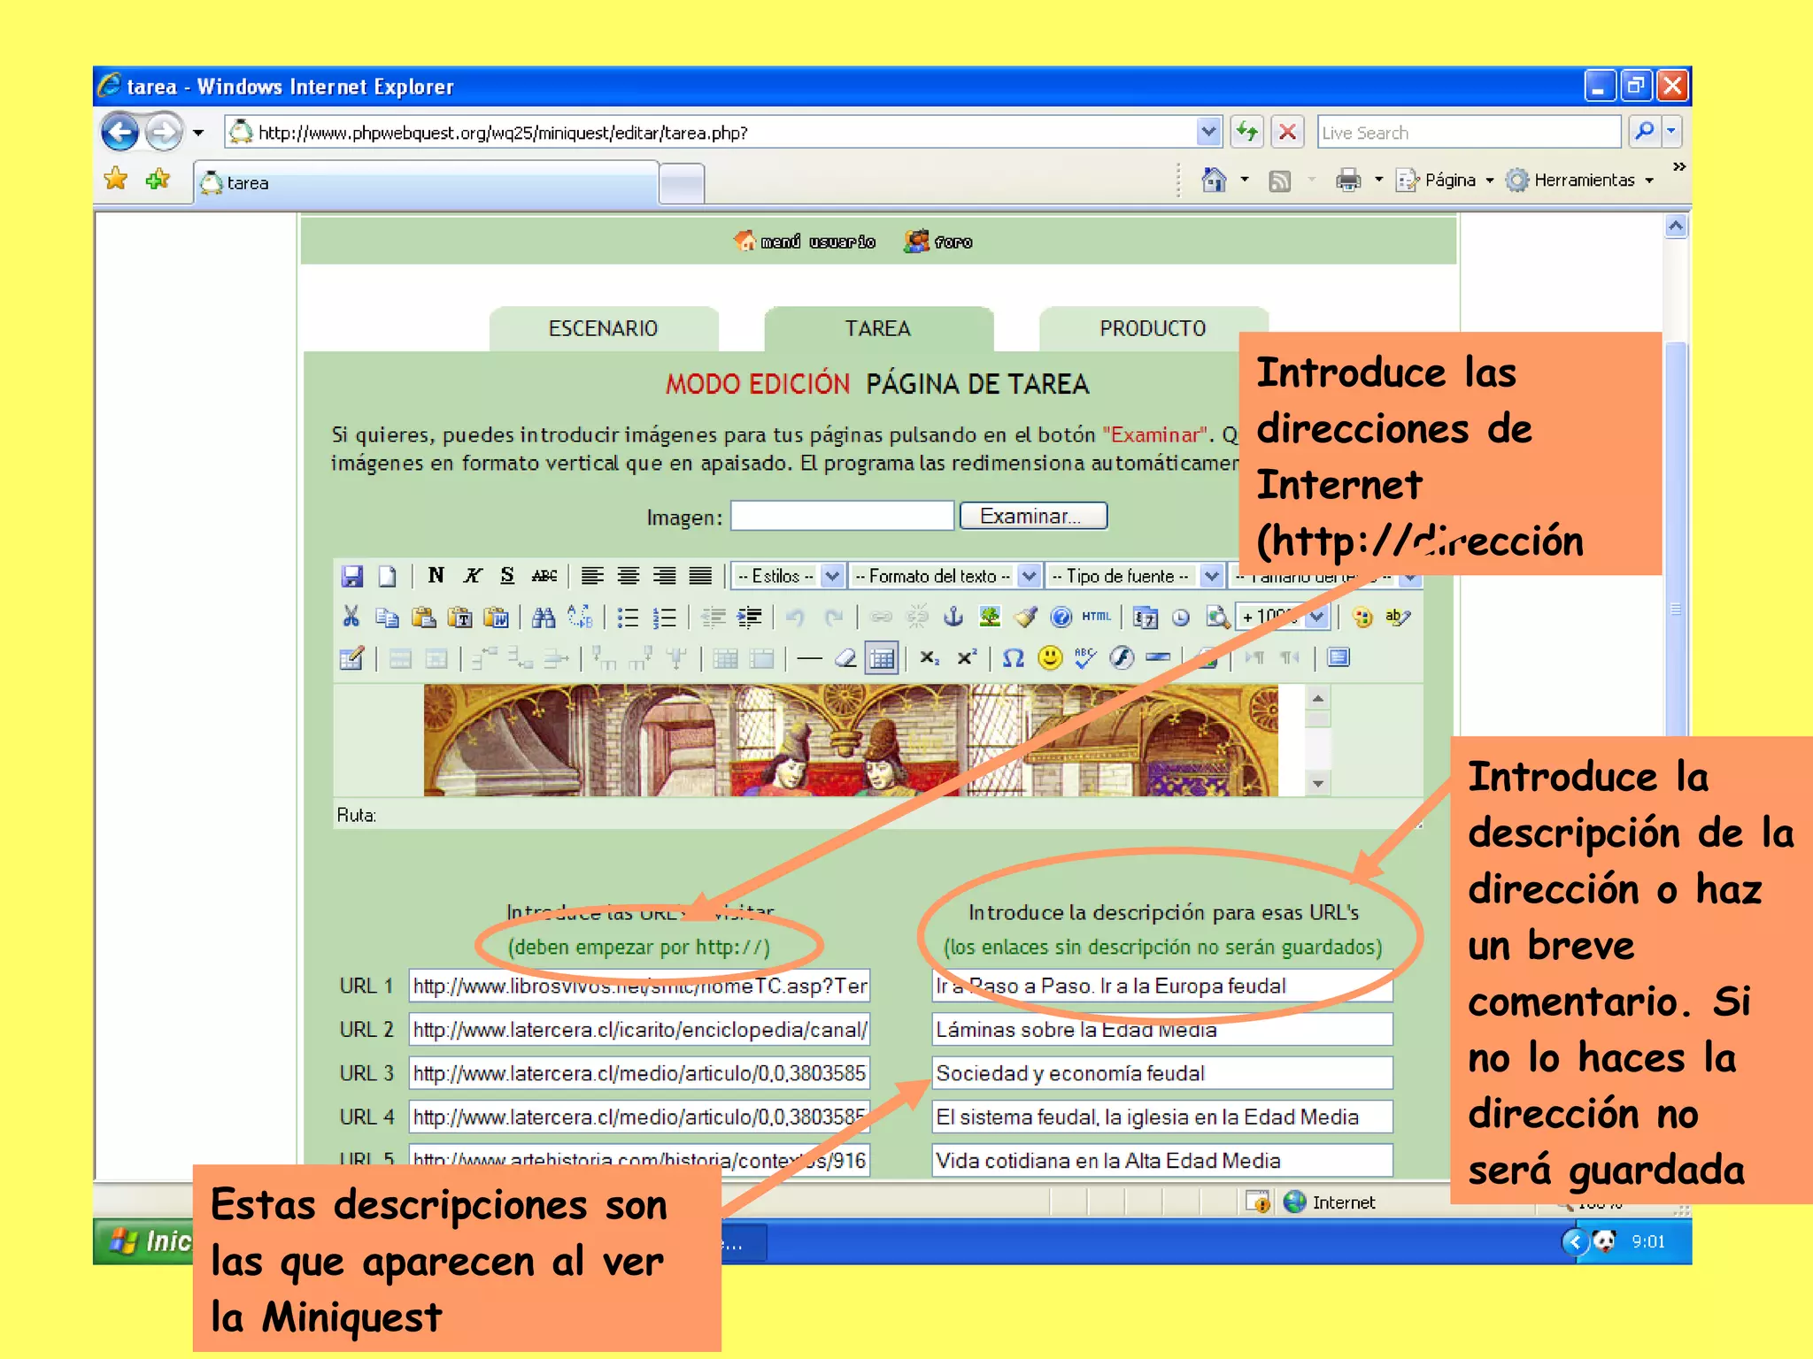Toggle strikethrough ABC formatting
Image resolution: width=1813 pixels, height=1359 pixels.
tap(544, 576)
